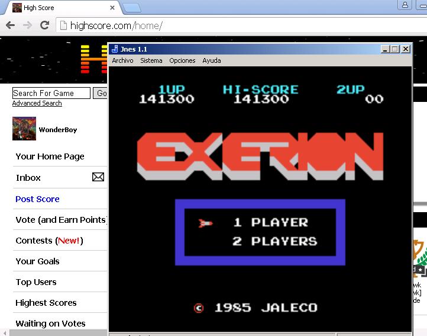Open the Your Goals link
This screenshot has height=336, width=427.
(x=37, y=261)
